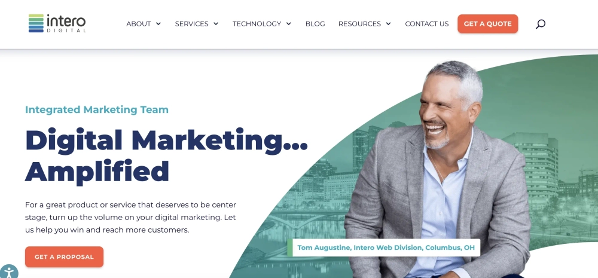
Task: Go to the Blog page
Action: click(315, 24)
